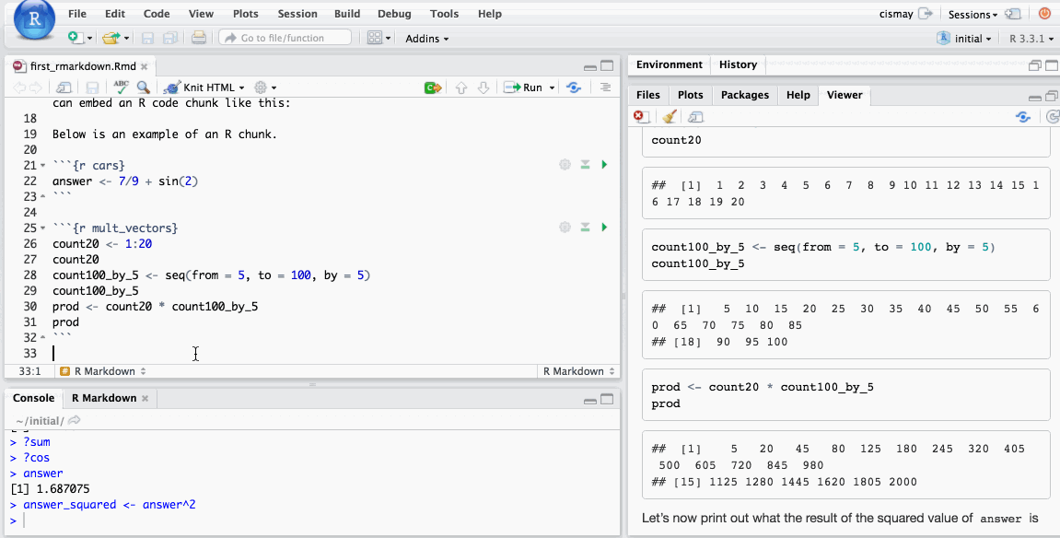
Task: Collapse the mult_vectors chunk fold arrow
Action: click(42, 228)
